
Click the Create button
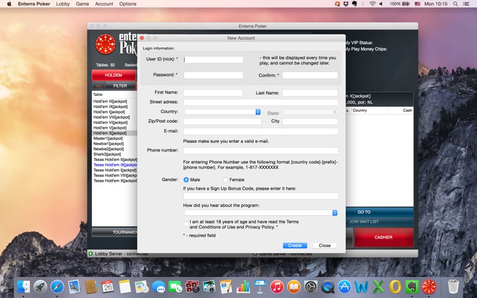(295, 246)
